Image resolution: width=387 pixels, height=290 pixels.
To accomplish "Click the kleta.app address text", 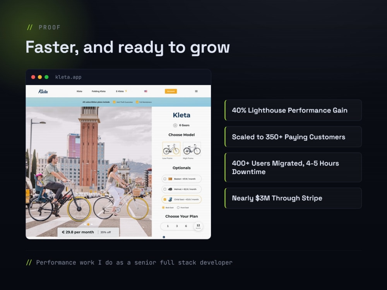I will [x=68, y=77].
